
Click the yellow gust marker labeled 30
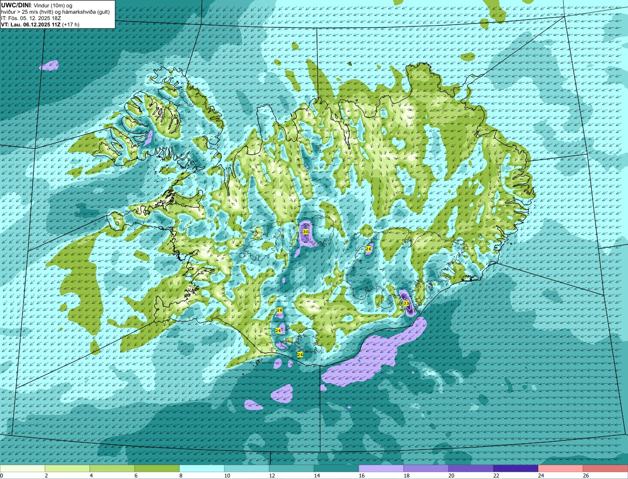[x=305, y=232]
